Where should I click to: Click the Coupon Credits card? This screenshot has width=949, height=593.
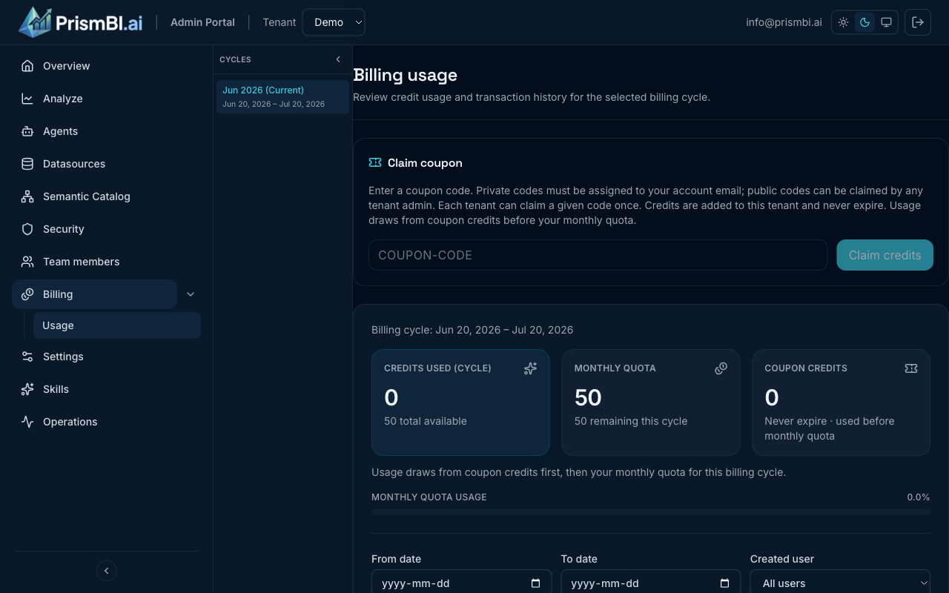coord(841,402)
